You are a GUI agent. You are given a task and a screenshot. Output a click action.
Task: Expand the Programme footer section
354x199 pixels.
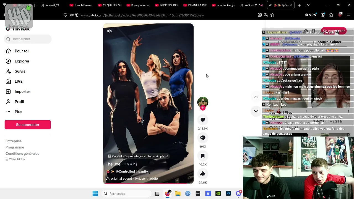tap(15, 147)
